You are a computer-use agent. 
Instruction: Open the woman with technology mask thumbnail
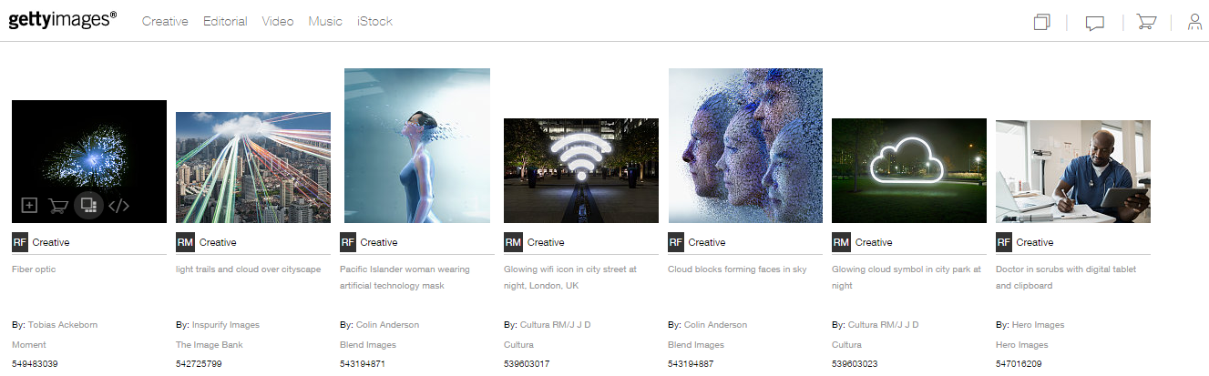pyautogui.click(x=417, y=146)
